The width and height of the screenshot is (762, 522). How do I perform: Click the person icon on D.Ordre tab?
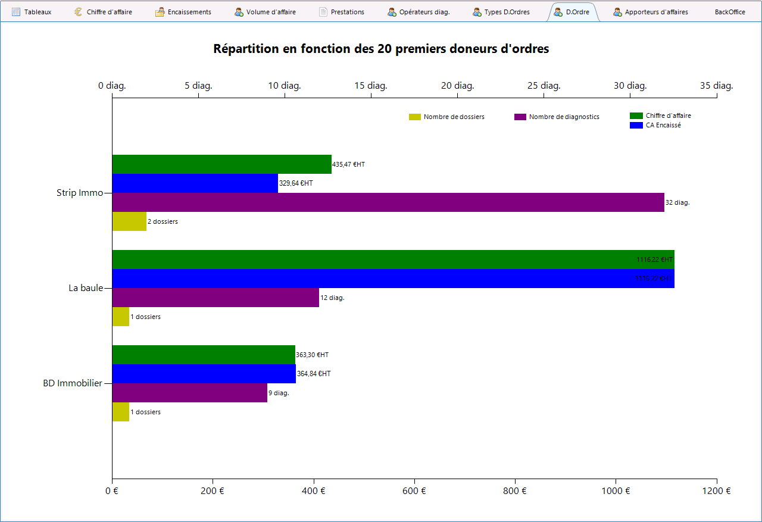click(558, 12)
